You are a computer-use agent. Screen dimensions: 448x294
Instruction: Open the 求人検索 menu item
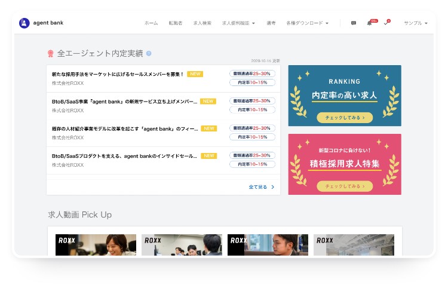click(x=202, y=23)
